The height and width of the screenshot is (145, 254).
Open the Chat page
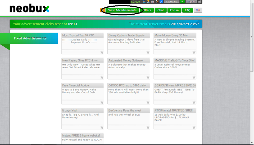pos(161,10)
